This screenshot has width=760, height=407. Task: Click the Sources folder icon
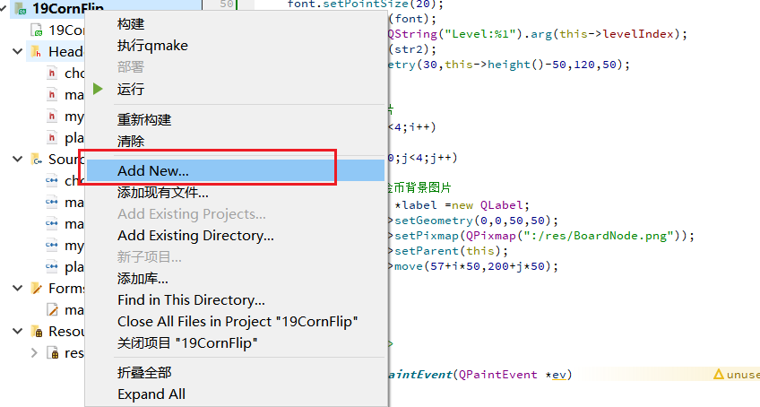pyautogui.click(x=37, y=159)
